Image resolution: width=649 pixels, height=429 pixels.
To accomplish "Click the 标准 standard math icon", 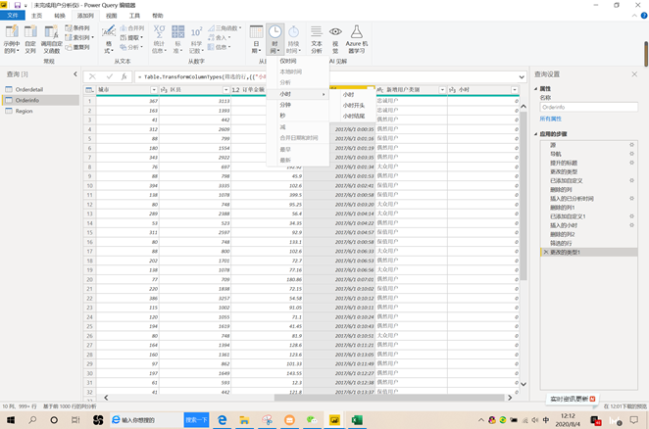I will point(178,32).
